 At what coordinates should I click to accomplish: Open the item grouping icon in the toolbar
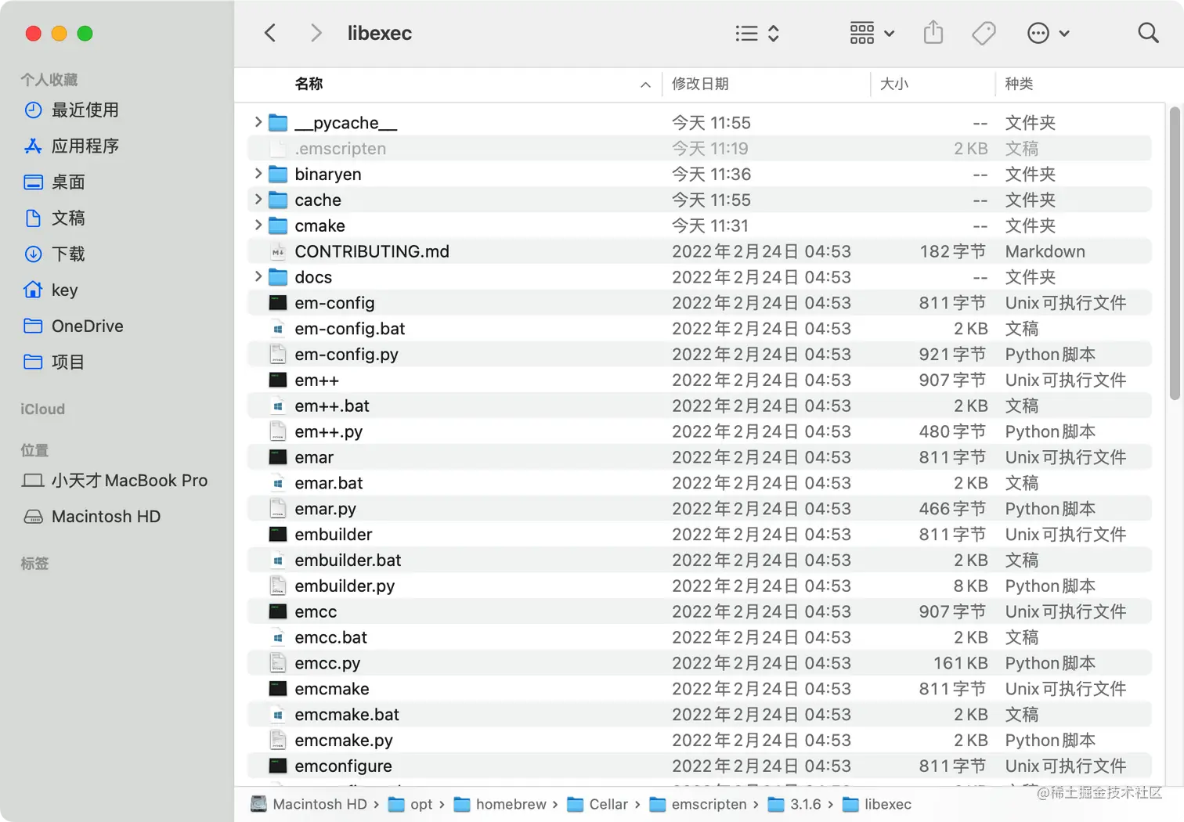[x=861, y=33]
